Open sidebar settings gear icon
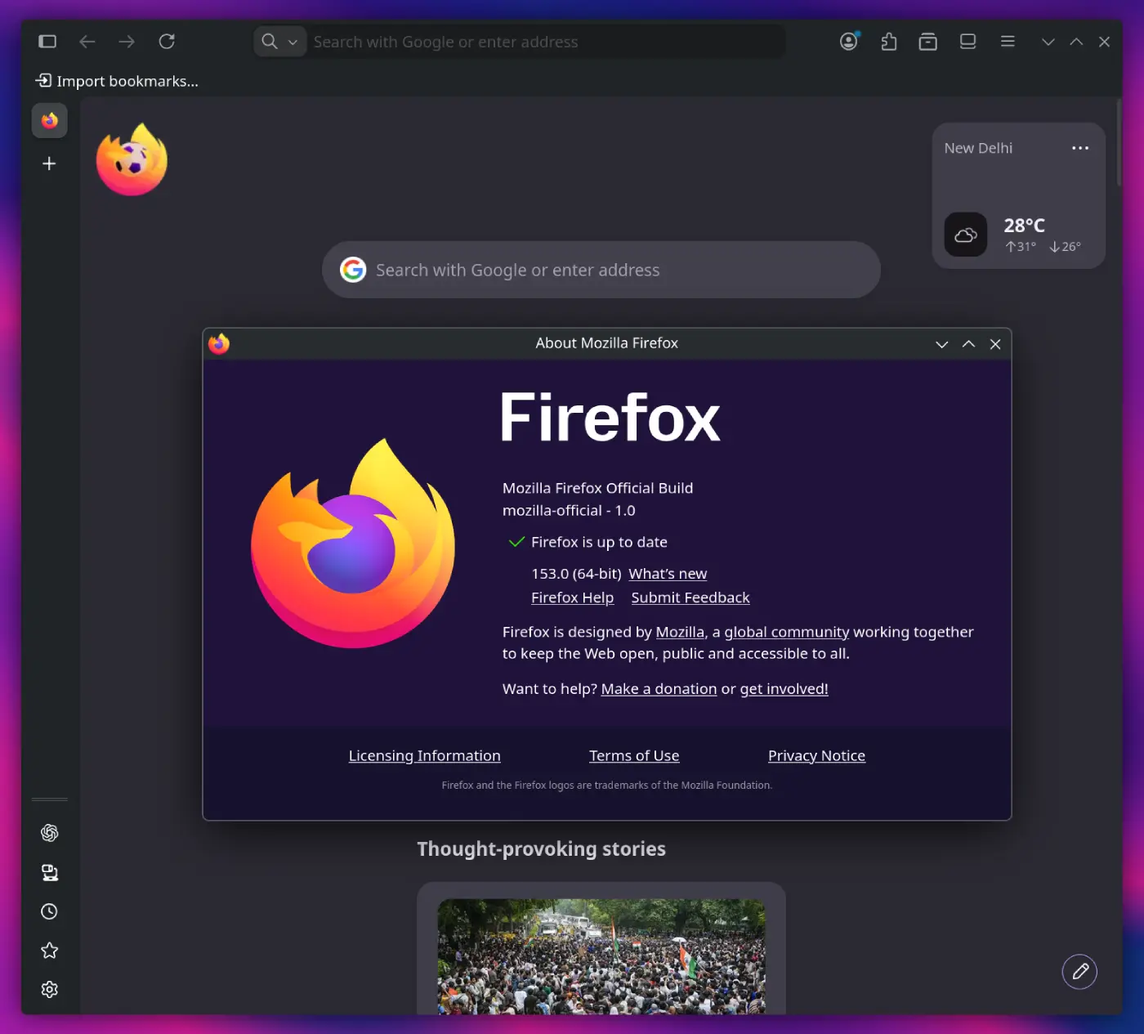 [50, 990]
